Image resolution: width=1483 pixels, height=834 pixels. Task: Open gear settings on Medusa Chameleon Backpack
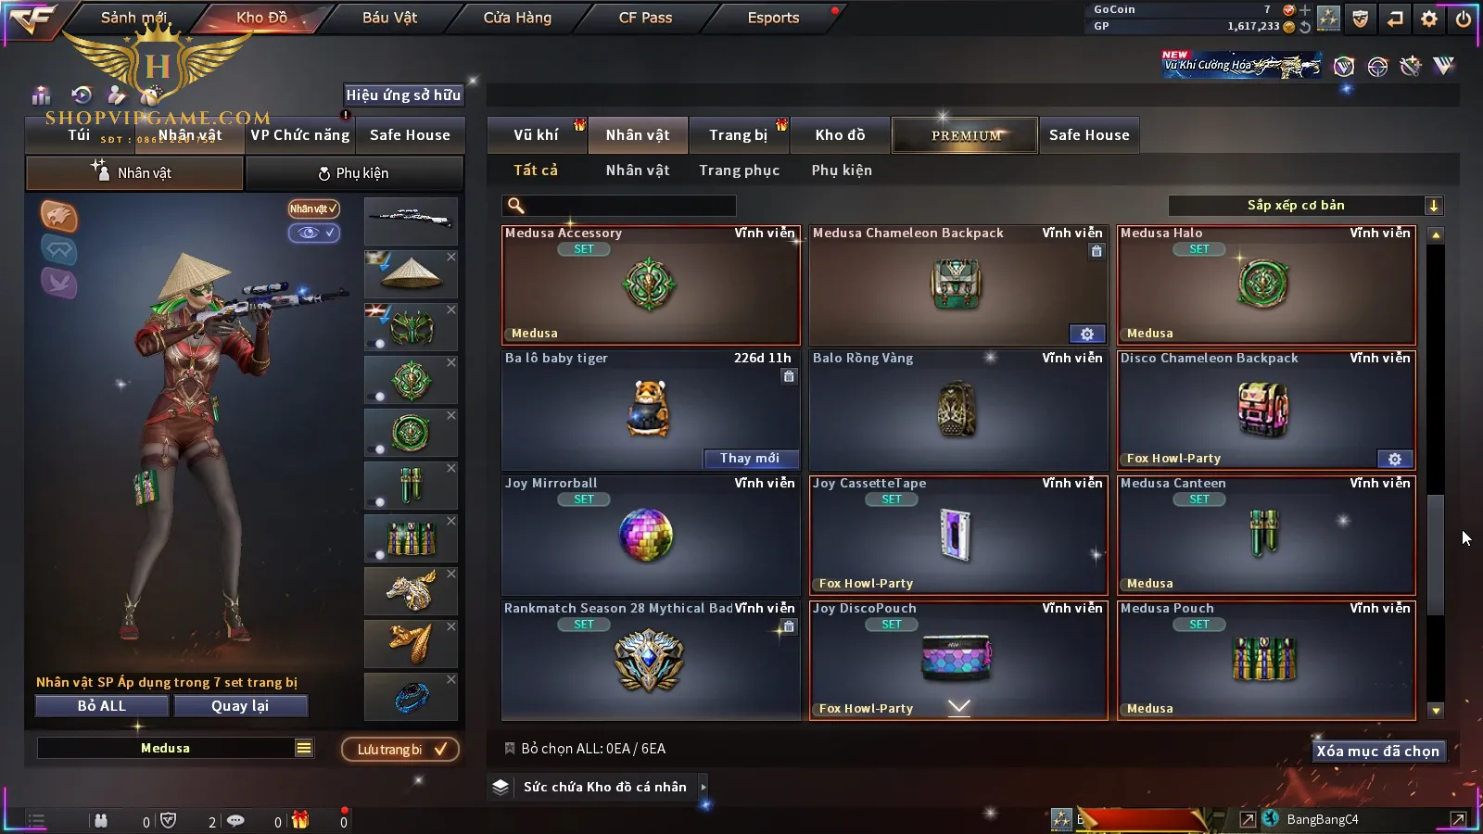[x=1087, y=334]
